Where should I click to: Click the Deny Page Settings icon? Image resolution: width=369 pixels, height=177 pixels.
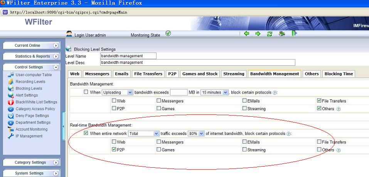point(11,116)
